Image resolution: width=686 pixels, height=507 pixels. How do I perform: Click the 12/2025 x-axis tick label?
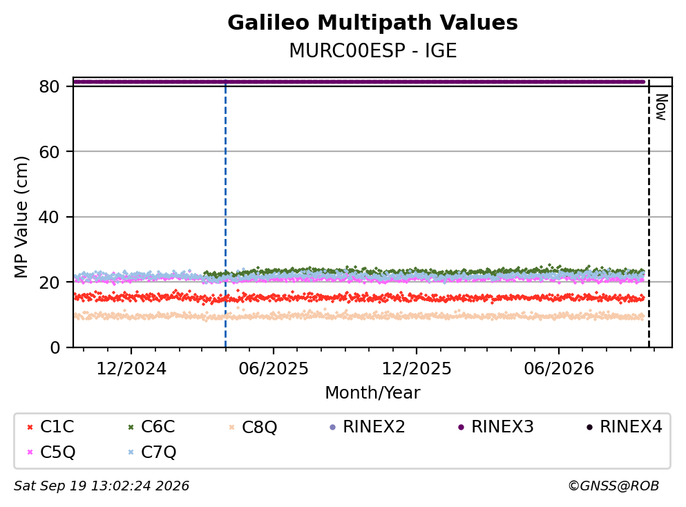point(416,369)
